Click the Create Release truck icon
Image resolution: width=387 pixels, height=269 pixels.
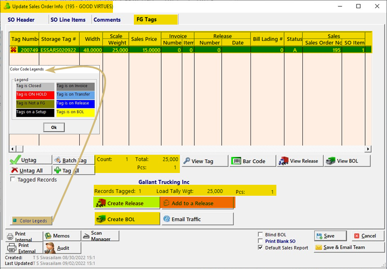coord(101,203)
